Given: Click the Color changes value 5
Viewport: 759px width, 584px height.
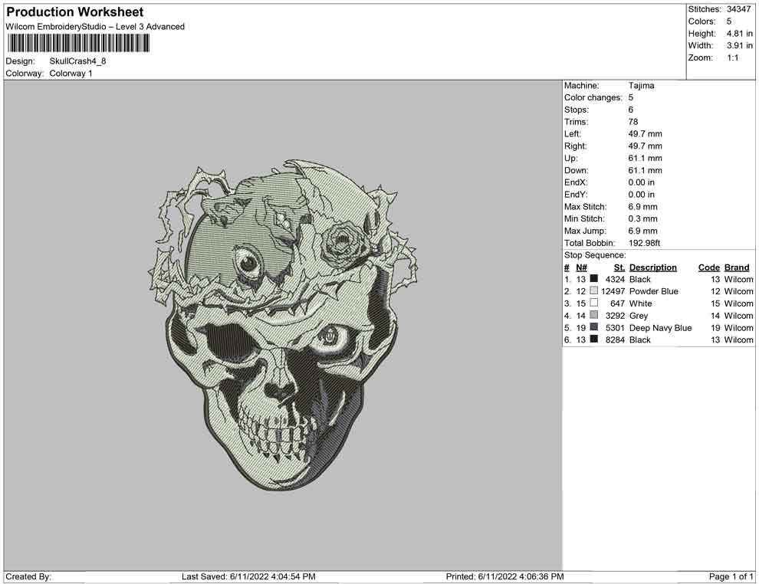Looking at the screenshot, I should pyautogui.click(x=631, y=98).
